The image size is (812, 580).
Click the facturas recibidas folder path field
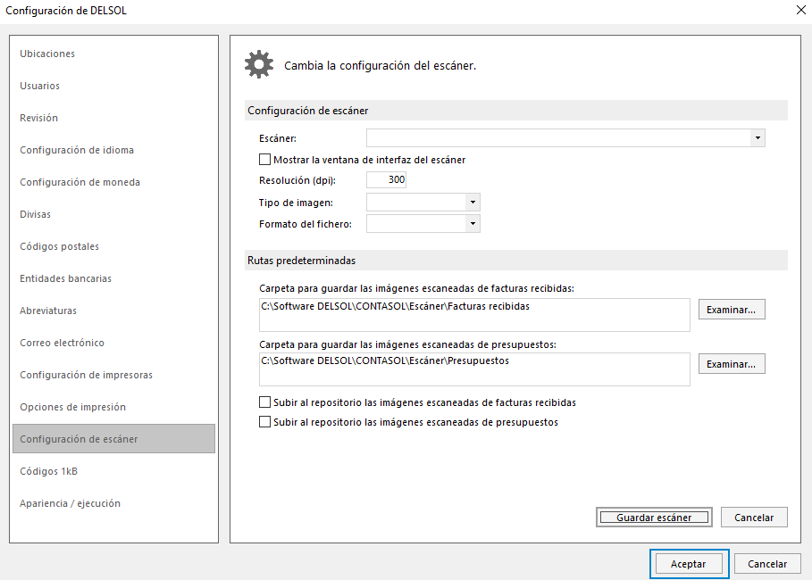474,315
